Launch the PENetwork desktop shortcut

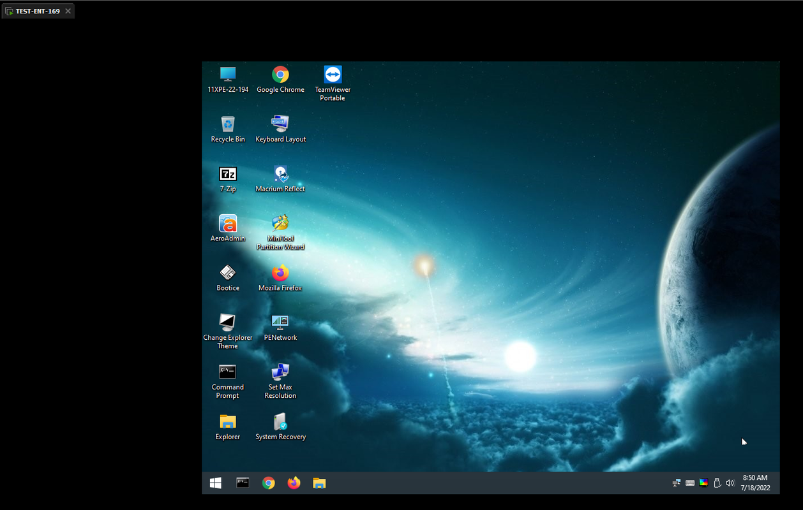tap(280, 328)
